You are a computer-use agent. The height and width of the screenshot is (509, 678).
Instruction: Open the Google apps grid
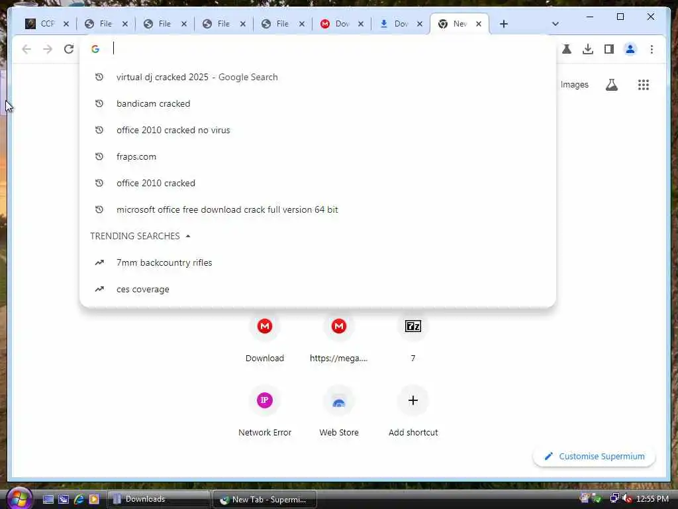click(644, 85)
